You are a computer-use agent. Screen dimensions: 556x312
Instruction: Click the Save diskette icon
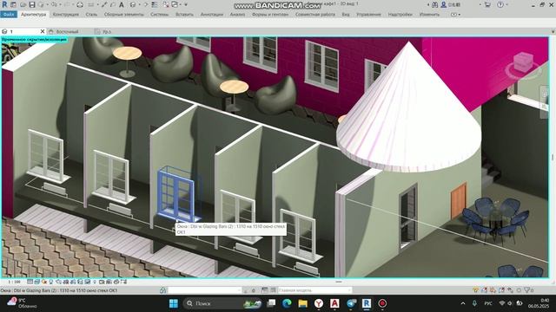tap(32, 4)
